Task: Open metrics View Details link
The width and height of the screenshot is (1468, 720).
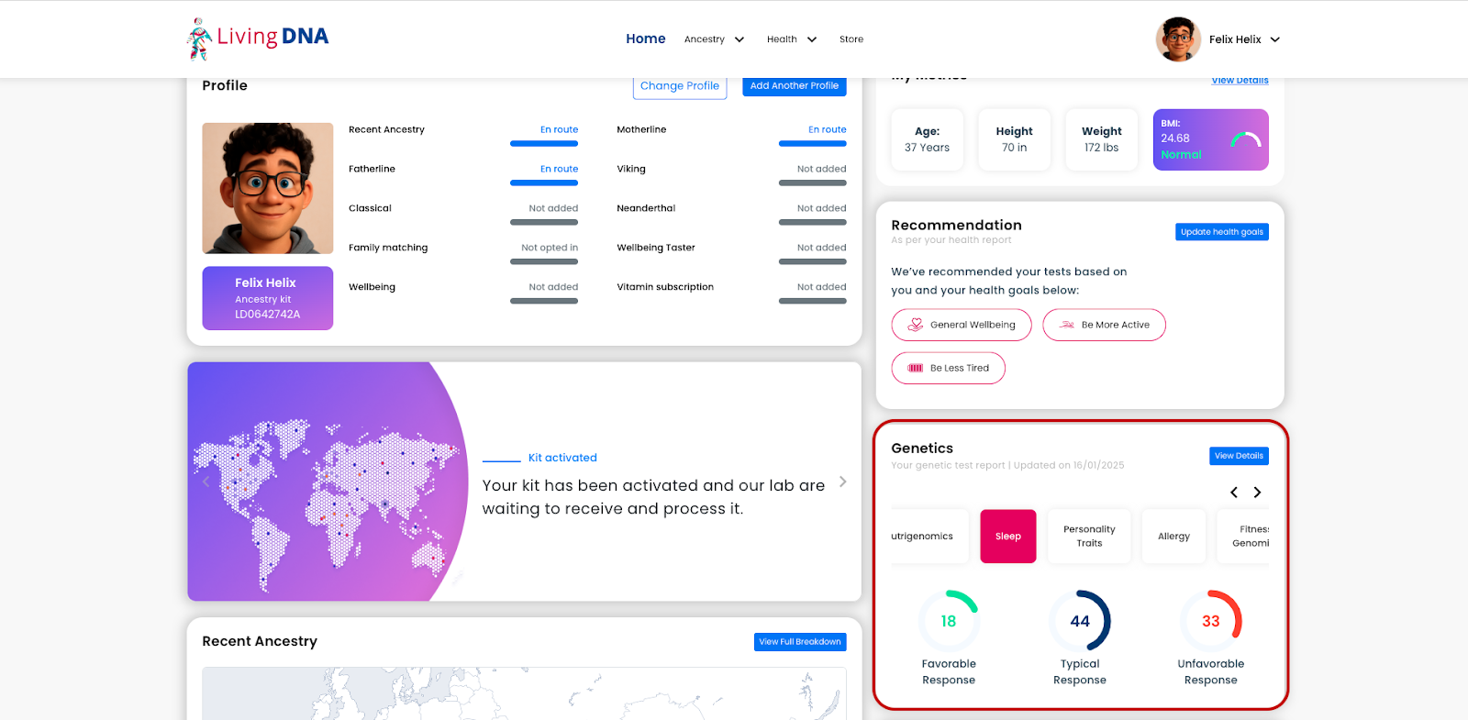Action: point(1240,81)
